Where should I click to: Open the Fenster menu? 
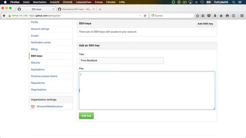[x=111, y=2]
